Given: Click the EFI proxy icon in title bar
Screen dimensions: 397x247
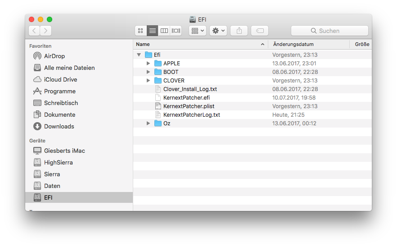Looking at the screenshot, I should point(193,19).
